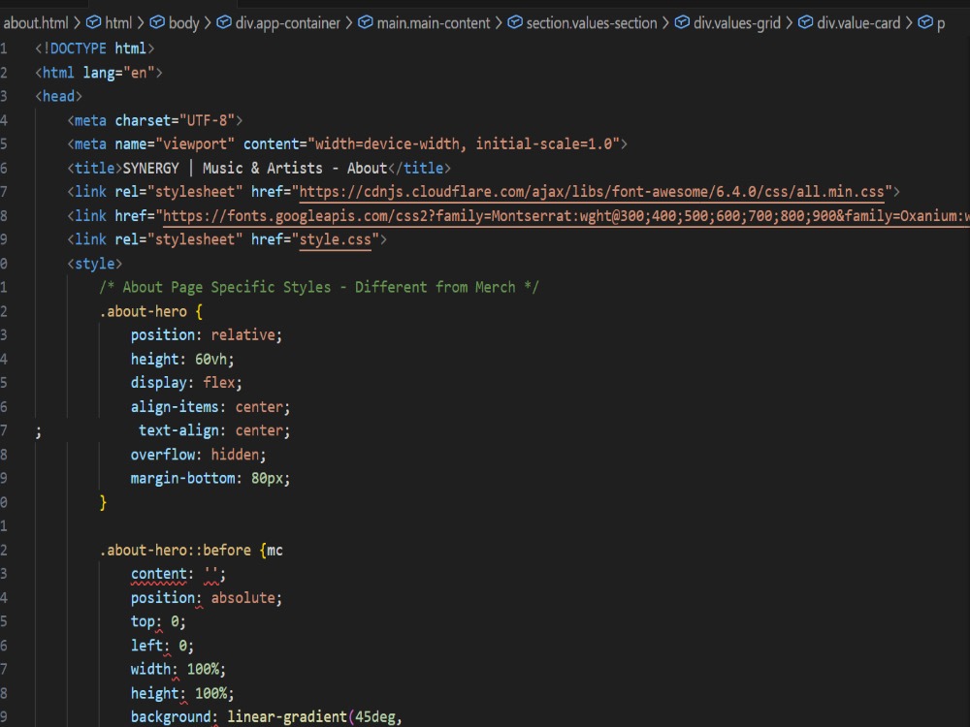Click symbol icon beside div.app-container
The image size is (970, 727).
coord(224,23)
